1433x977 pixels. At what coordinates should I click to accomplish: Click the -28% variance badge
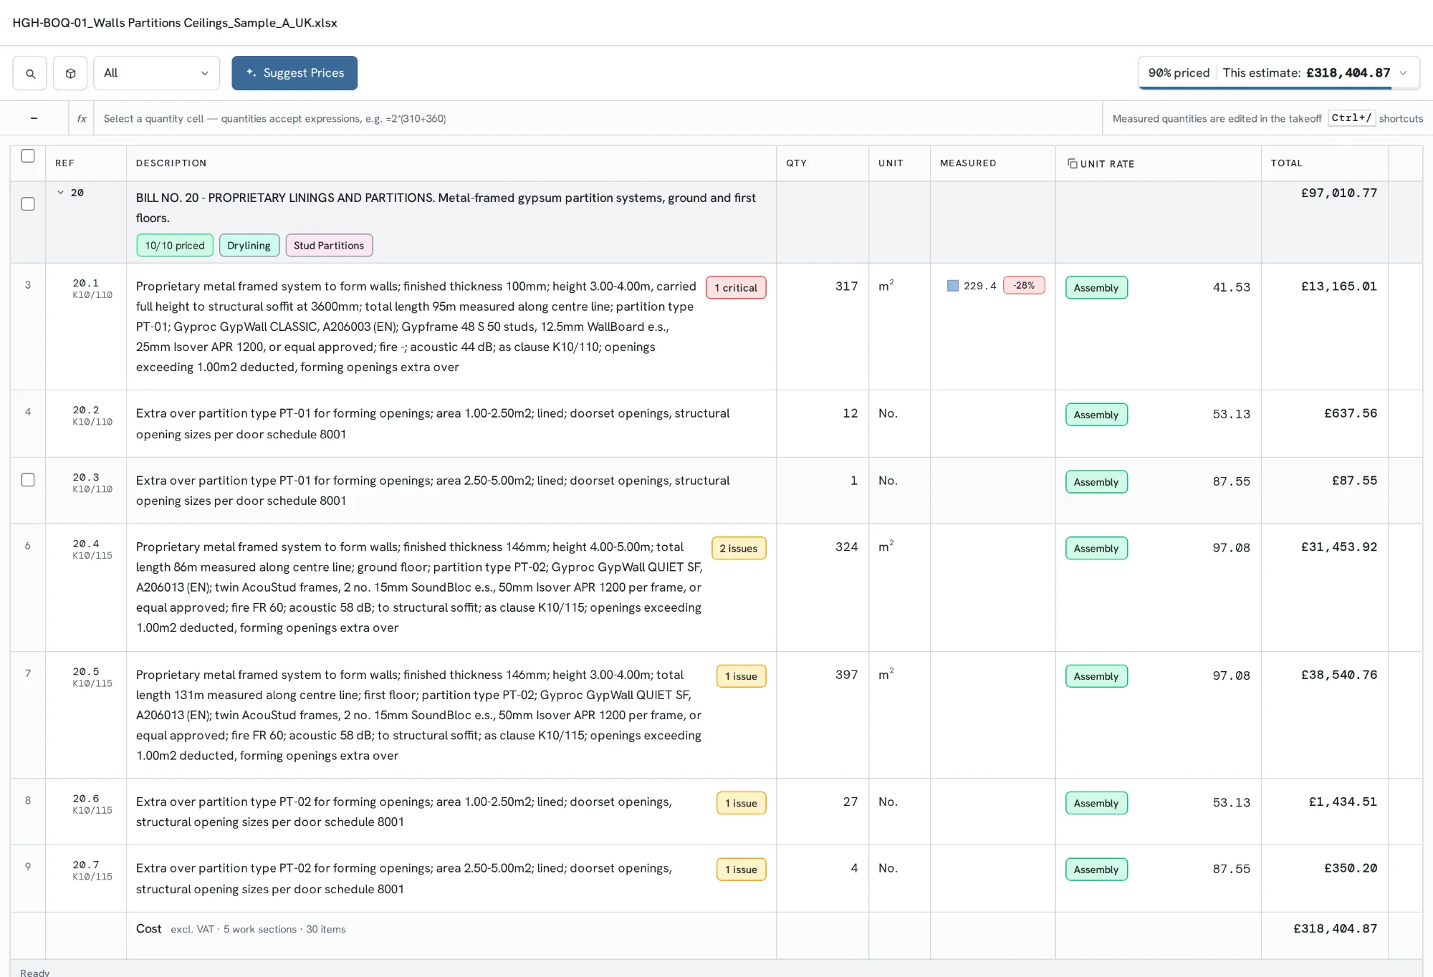[1024, 285]
